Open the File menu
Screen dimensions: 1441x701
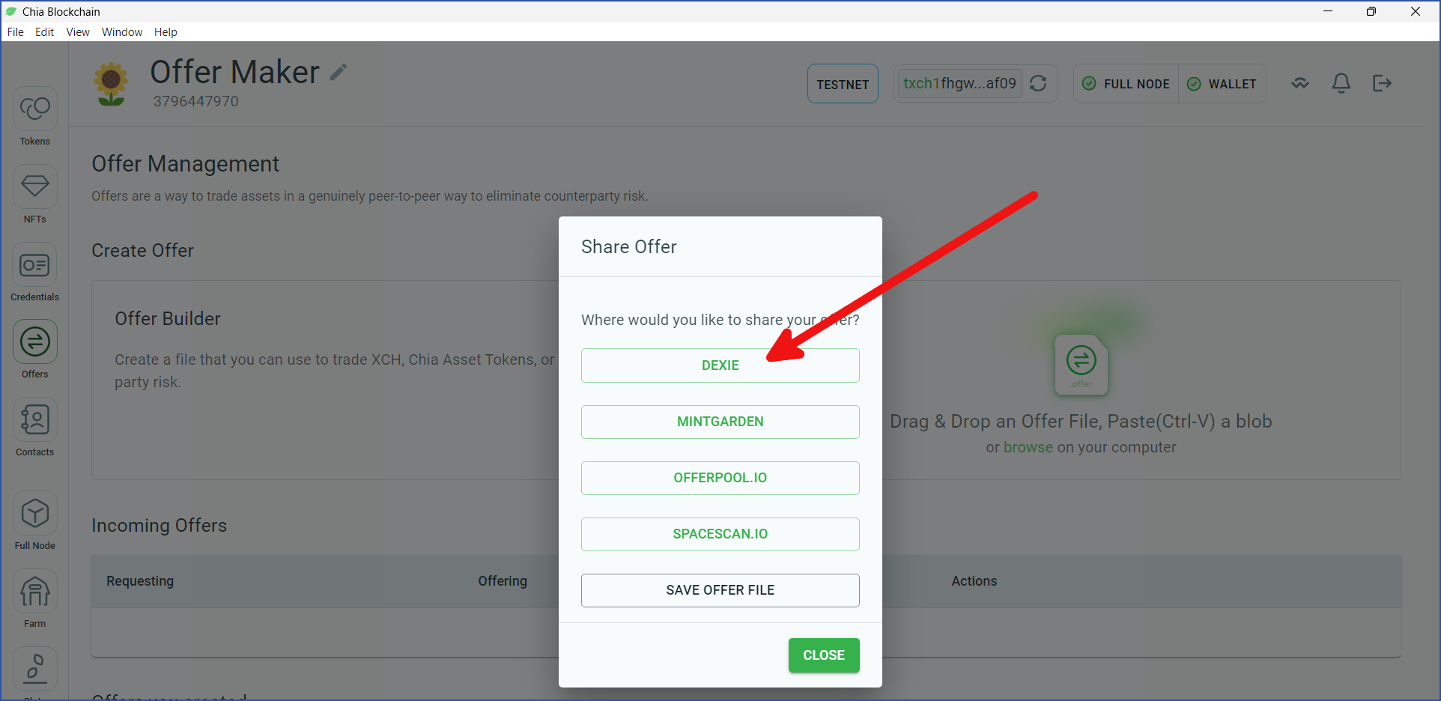click(x=16, y=32)
